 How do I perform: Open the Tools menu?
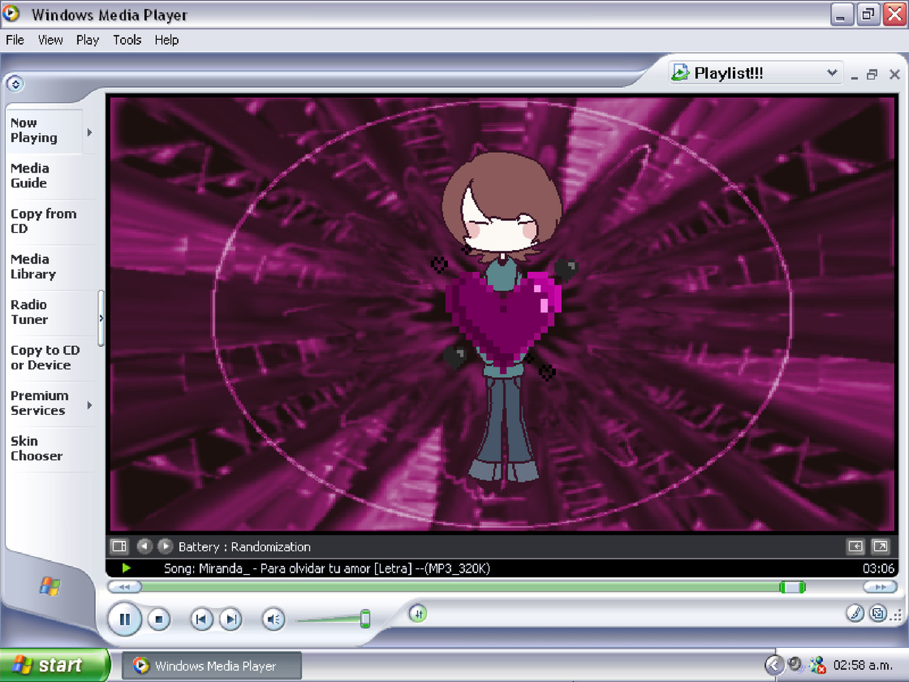[127, 40]
